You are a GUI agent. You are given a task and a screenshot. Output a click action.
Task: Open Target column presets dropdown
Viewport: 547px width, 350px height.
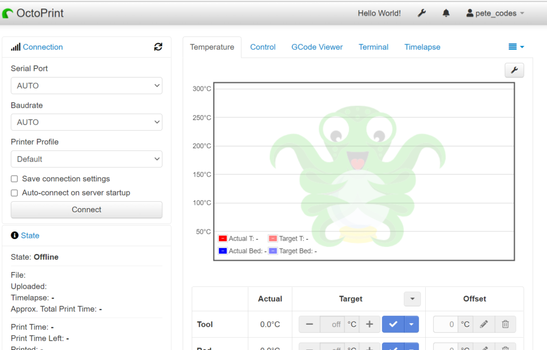coord(412,299)
